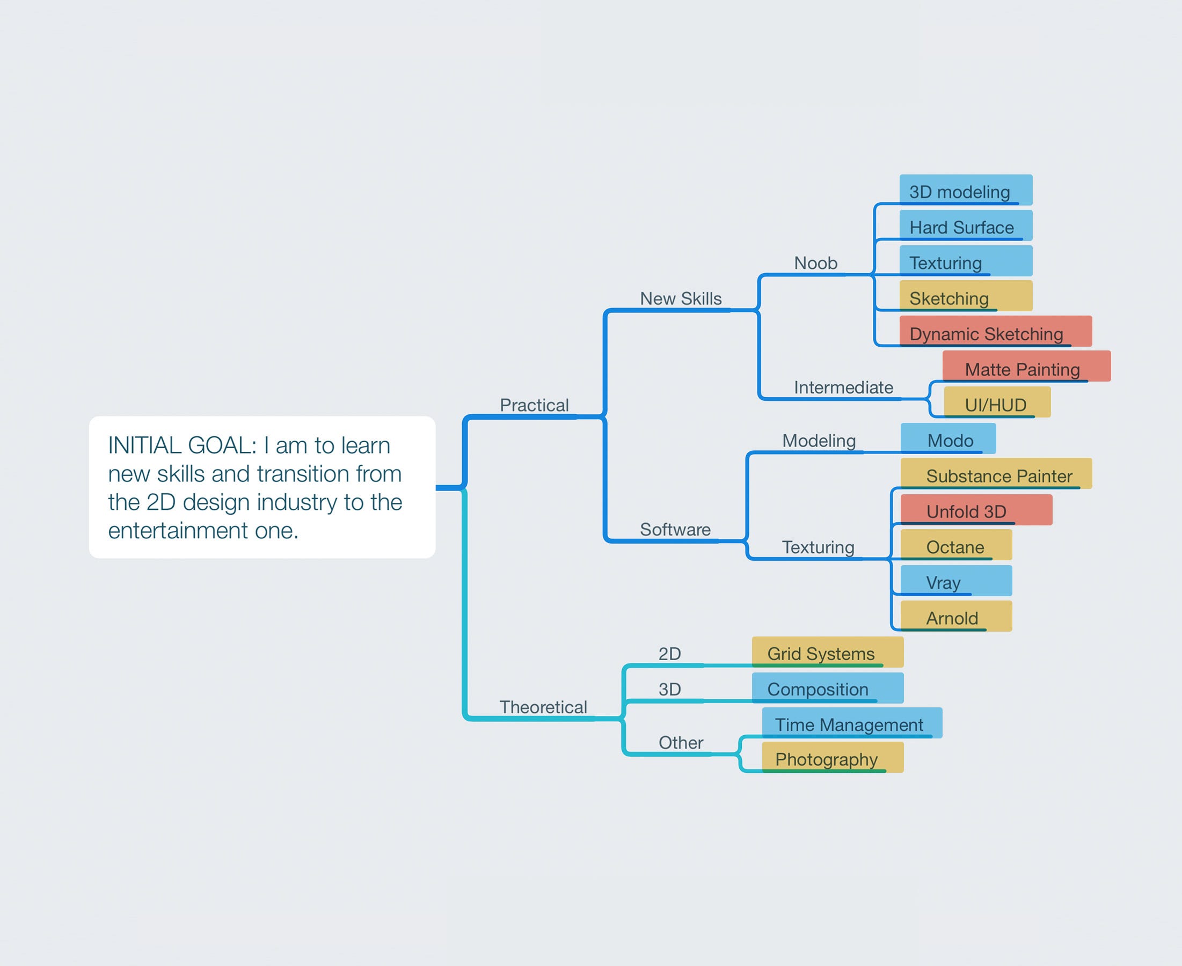
Task: Select the Hard Surface node
Action: point(965,226)
